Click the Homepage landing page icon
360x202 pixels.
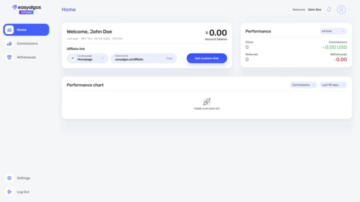tap(72, 58)
